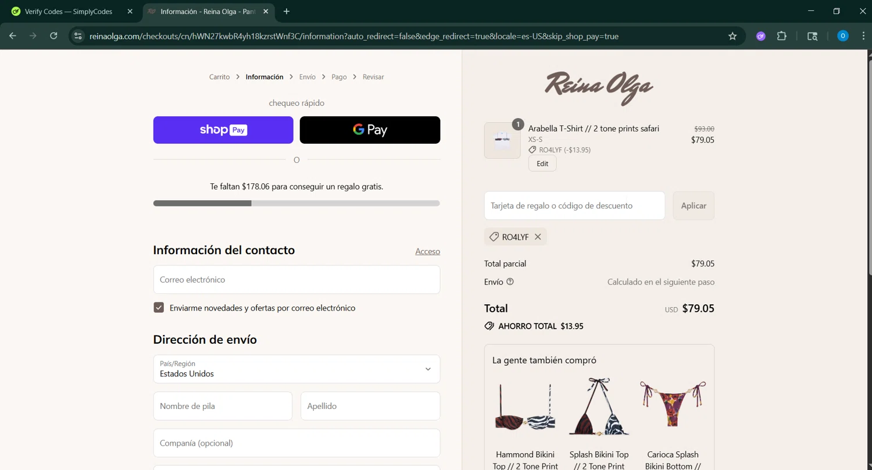Click the crossed-out $93.00 price

pyautogui.click(x=704, y=129)
